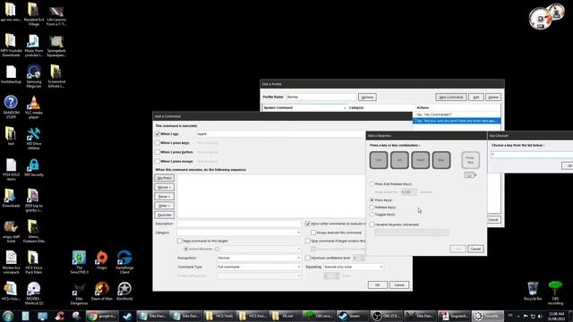This screenshot has height=322, width=573.
Task: Open Repeating dropdown 'Execute only once'
Action: pos(354,267)
